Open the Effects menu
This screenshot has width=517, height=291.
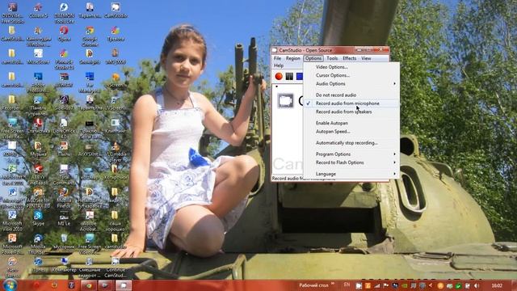349,58
